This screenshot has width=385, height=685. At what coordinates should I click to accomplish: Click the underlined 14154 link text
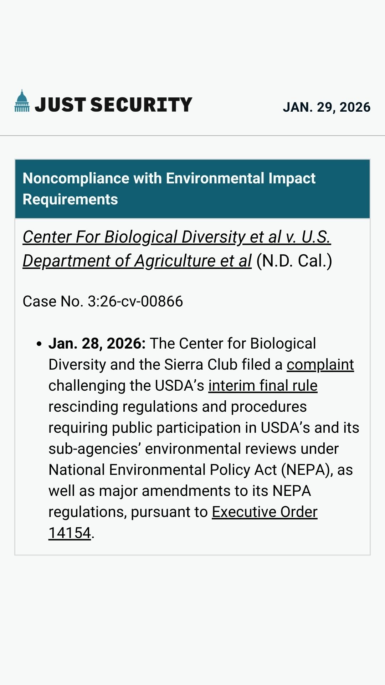click(x=70, y=533)
